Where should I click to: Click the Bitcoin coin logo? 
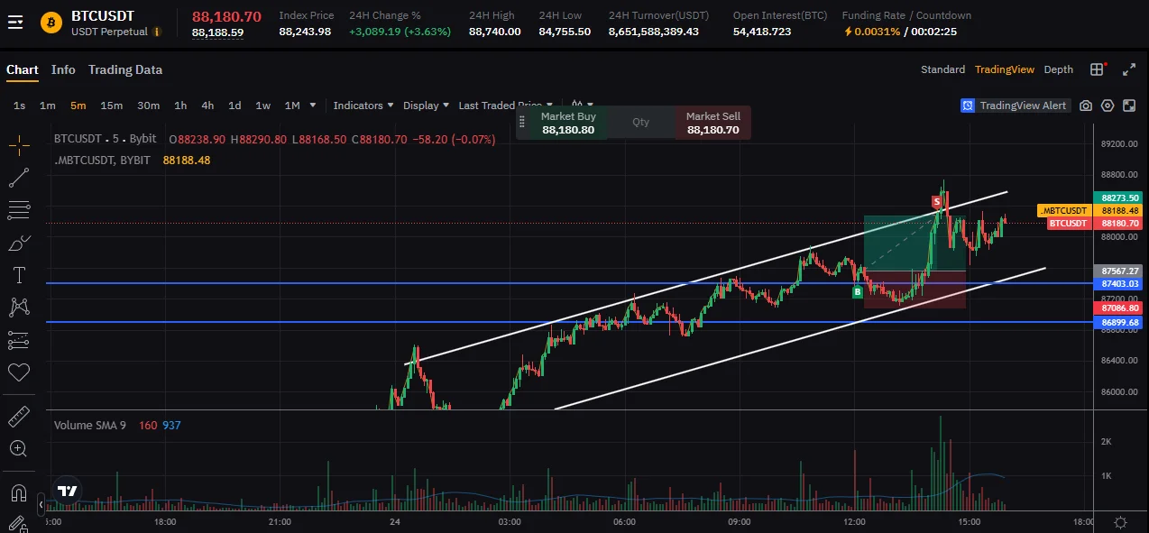click(x=51, y=23)
